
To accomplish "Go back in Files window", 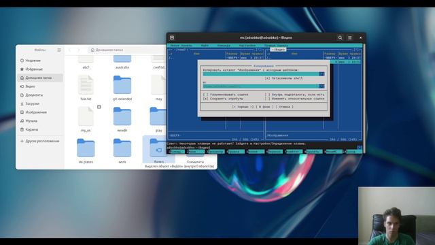I will pos(69,50).
